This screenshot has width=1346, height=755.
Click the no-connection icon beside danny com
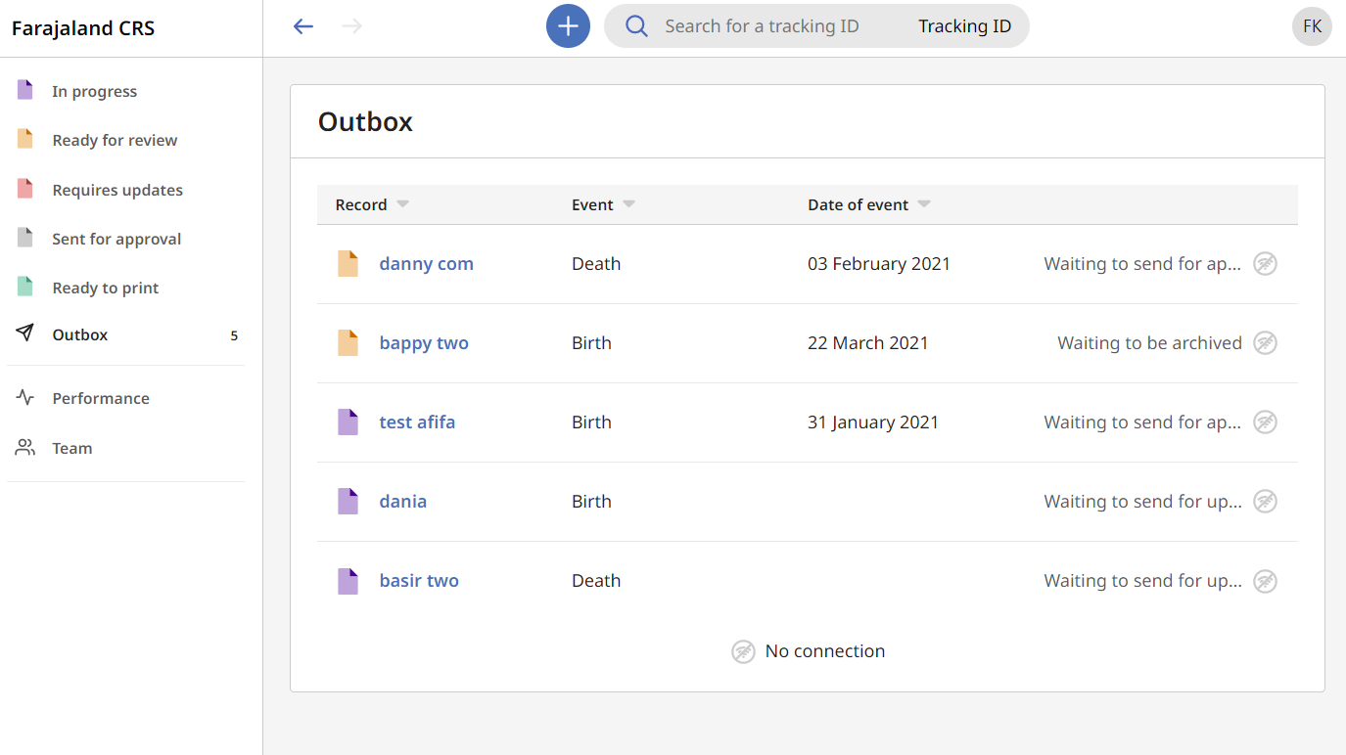pos(1265,263)
